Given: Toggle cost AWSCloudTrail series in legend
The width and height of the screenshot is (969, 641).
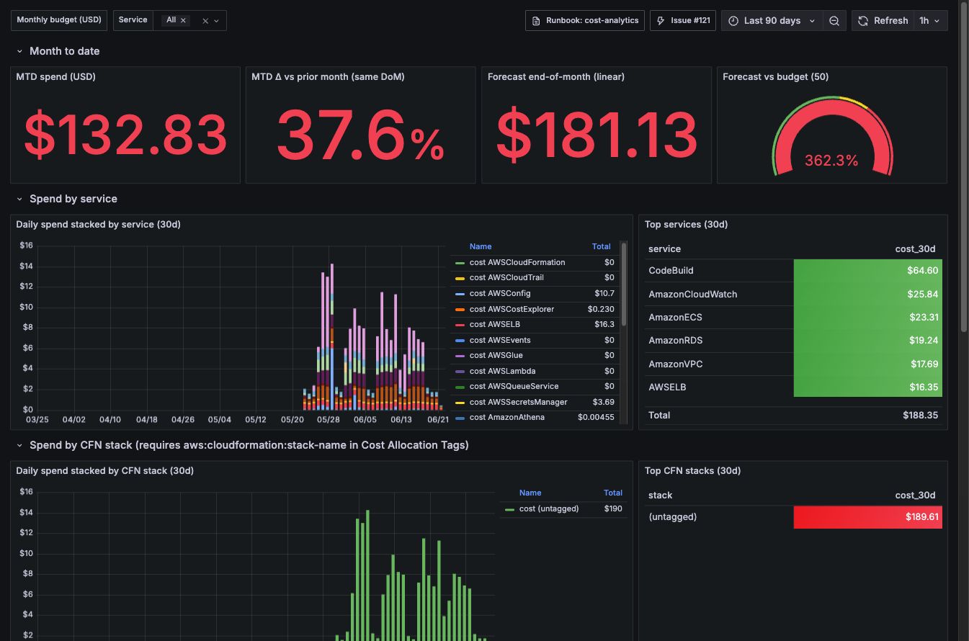Looking at the screenshot, I should pos(506,277).
